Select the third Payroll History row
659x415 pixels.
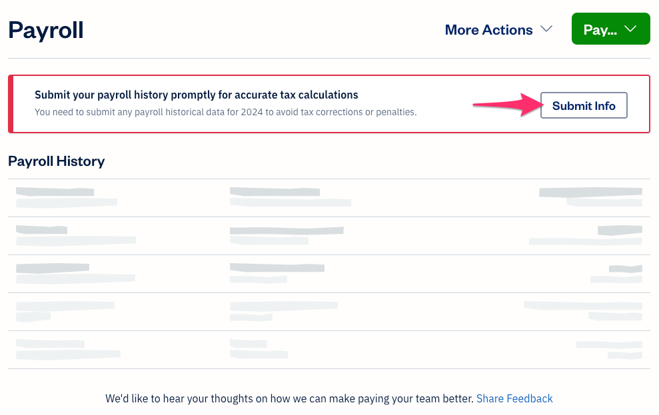click(x=329, y=274)
